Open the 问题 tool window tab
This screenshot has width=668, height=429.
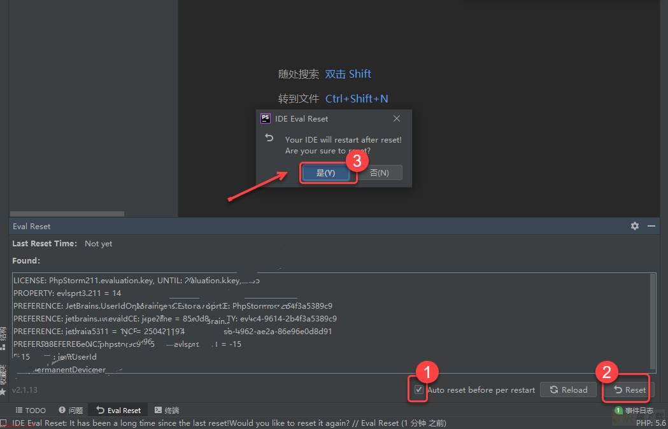(71, 411)
